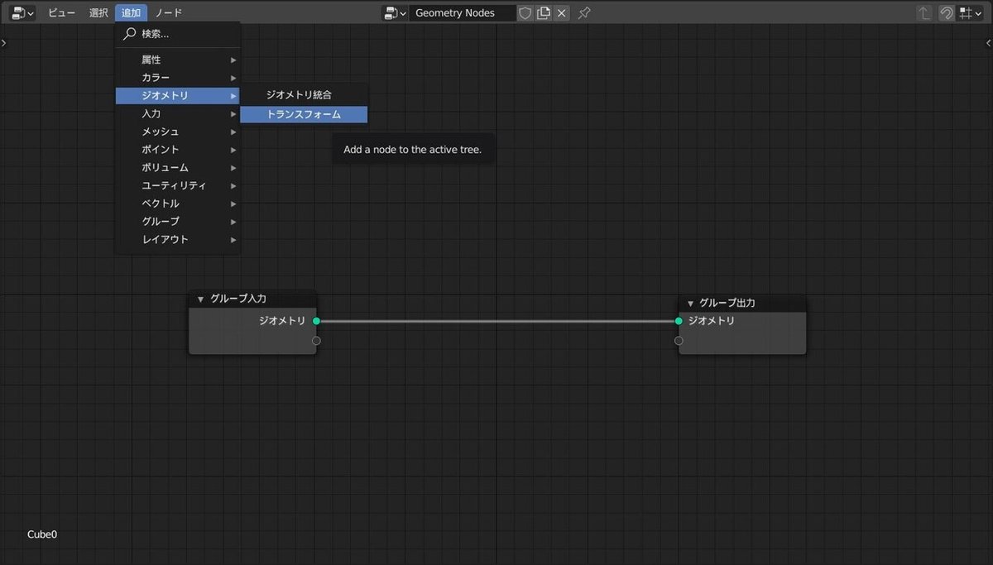Click empty socket on グループ入力 node
Viewport: 993px width, 565px height.
pyautogui.click(x=316, y=340)
